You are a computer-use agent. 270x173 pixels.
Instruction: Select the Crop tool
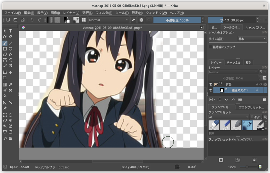click(5, 78)
